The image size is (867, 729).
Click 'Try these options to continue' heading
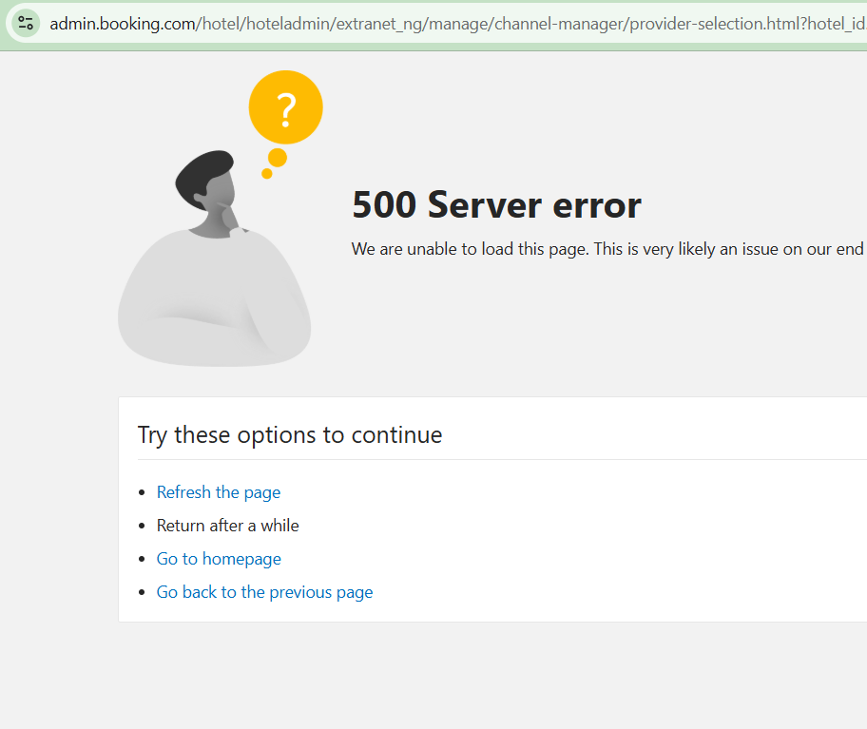290,435
